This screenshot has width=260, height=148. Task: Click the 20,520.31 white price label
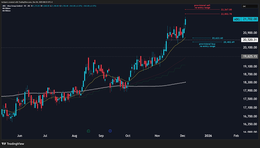pyautogui.click(x=250, y=40)
